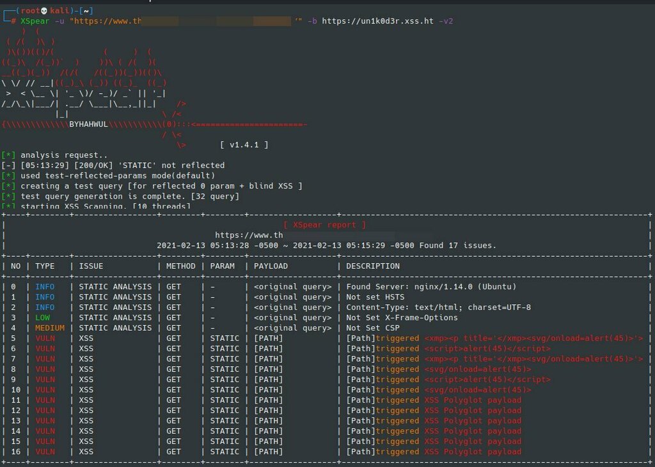The image size is (655, 467).
Task: Click the [ v1.4.1 ] version label
Action: click(244, 145)
